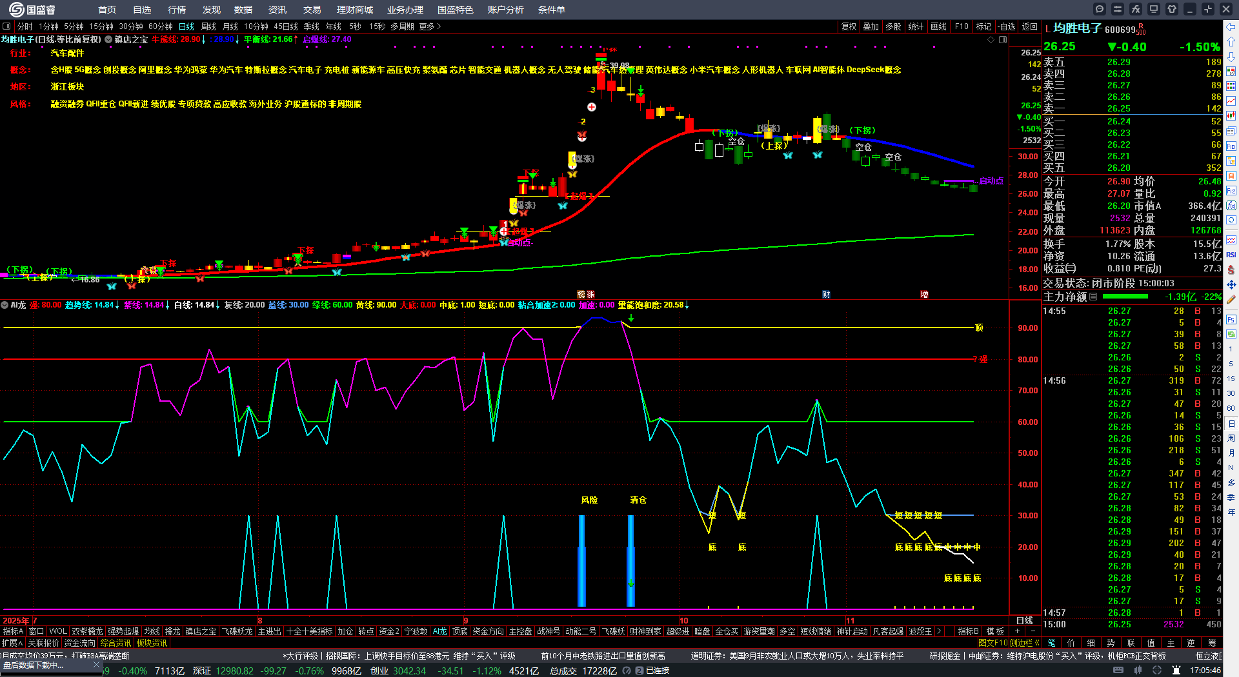The height and width of the screenshot is (677, 1239).
Task: Click the screen display icon in title bar
Action: pyautogui.click(x=1154, y=9)
